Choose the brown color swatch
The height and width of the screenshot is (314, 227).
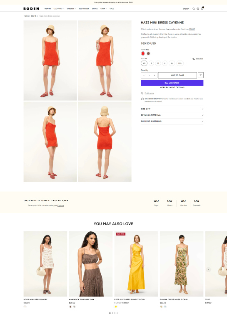pos(148,53)
